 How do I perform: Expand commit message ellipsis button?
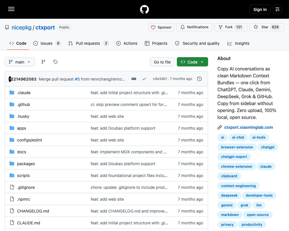coord(134,79)
